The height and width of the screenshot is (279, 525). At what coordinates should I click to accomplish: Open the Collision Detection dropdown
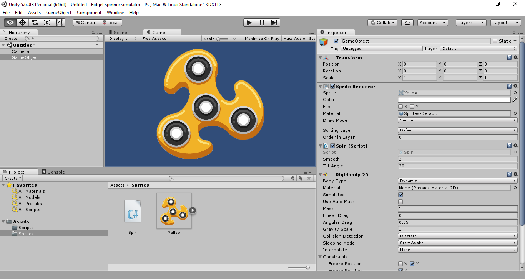[457, 236]
